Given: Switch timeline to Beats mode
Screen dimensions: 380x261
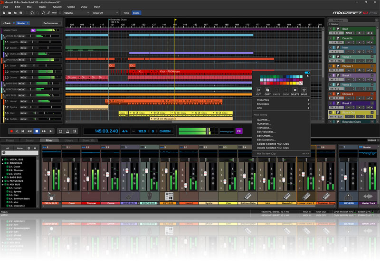Looking at the screenshot, I should pos(136,13).
